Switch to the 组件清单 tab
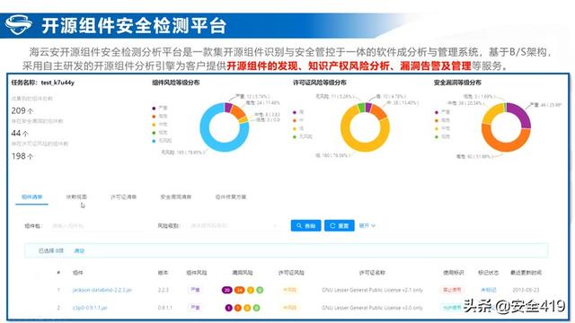The width and height of the screenshot is (575, 323). coord(32,197)
